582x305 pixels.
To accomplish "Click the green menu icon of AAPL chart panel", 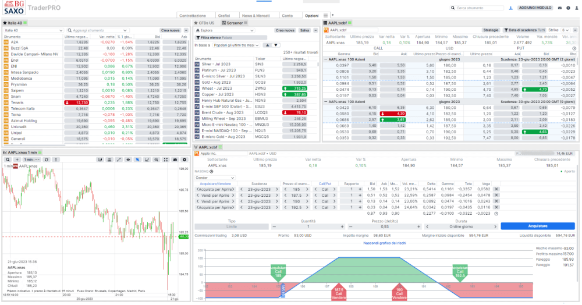I will pyautogui.click(x=40, y=152).
